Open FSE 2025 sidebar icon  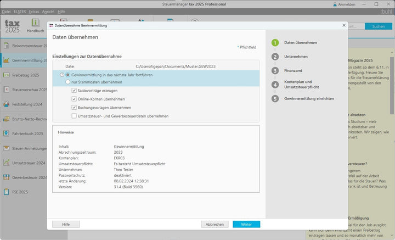click(6, 192)
